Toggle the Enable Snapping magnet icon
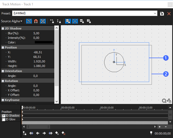This screenshot has height=138, width=173. 36,21
